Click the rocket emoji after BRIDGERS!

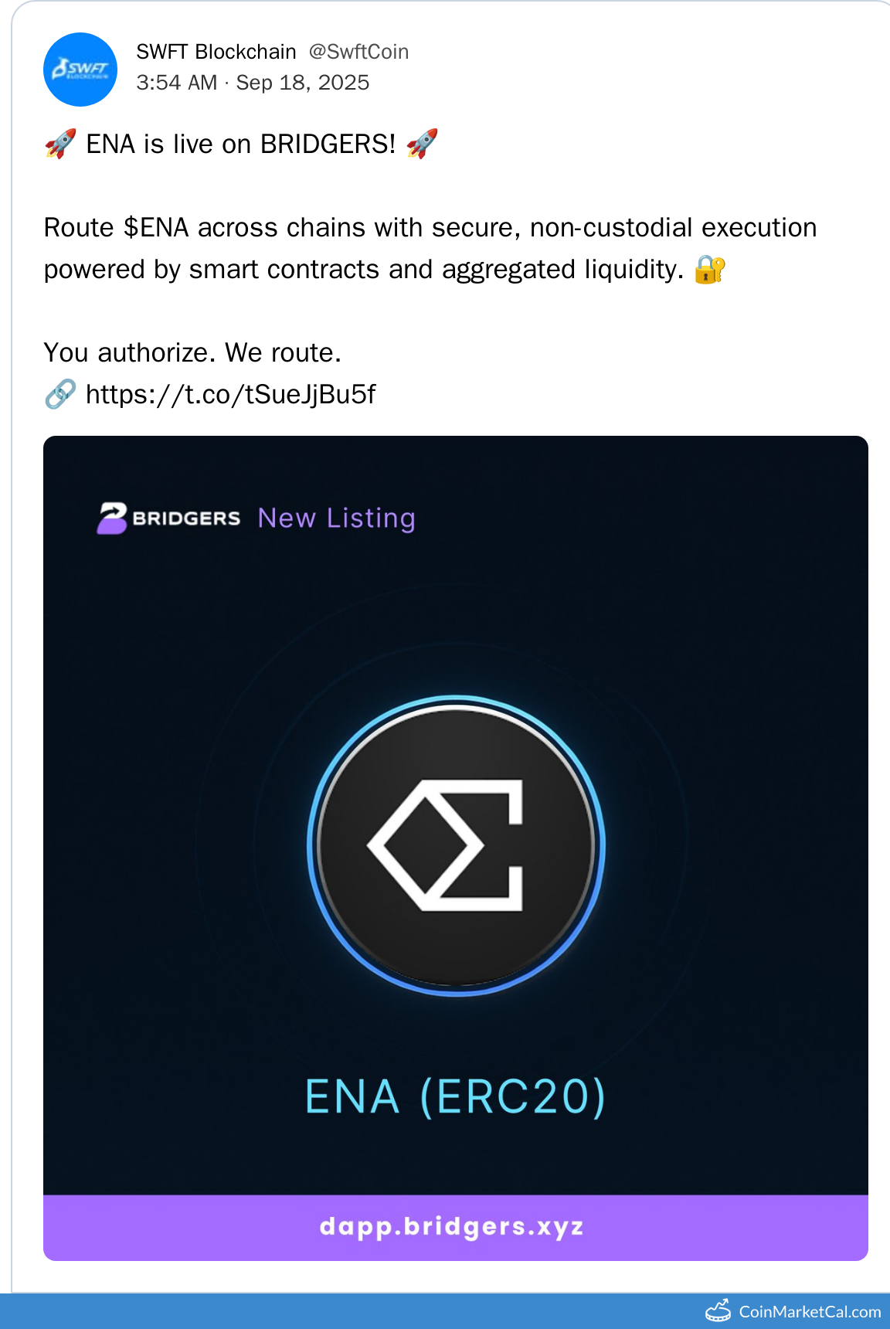(x=422, y=144)
